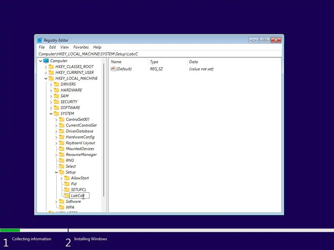The width and height of the screenshot is (334, 250).
Task: Click the DRIVERS folder icon
Action: (56, 84)
